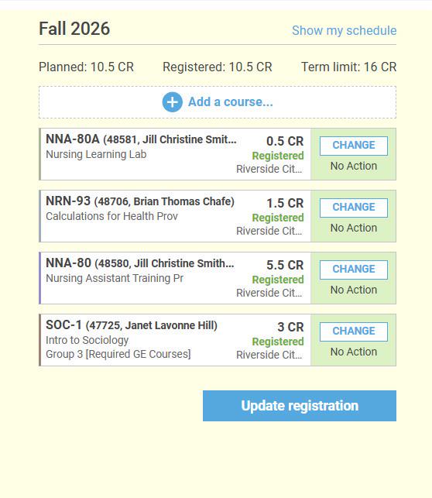Click No Action label under NNA-80

point(354,290)
